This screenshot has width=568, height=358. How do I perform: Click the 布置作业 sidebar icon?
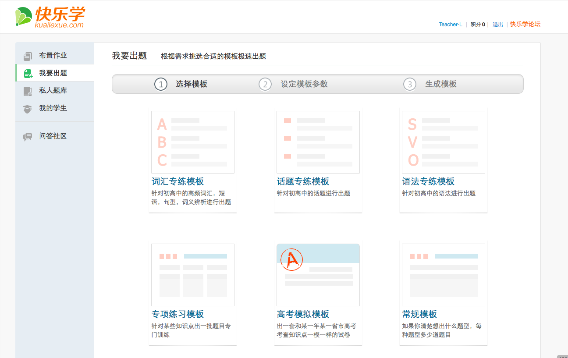(x=28, y=56)
